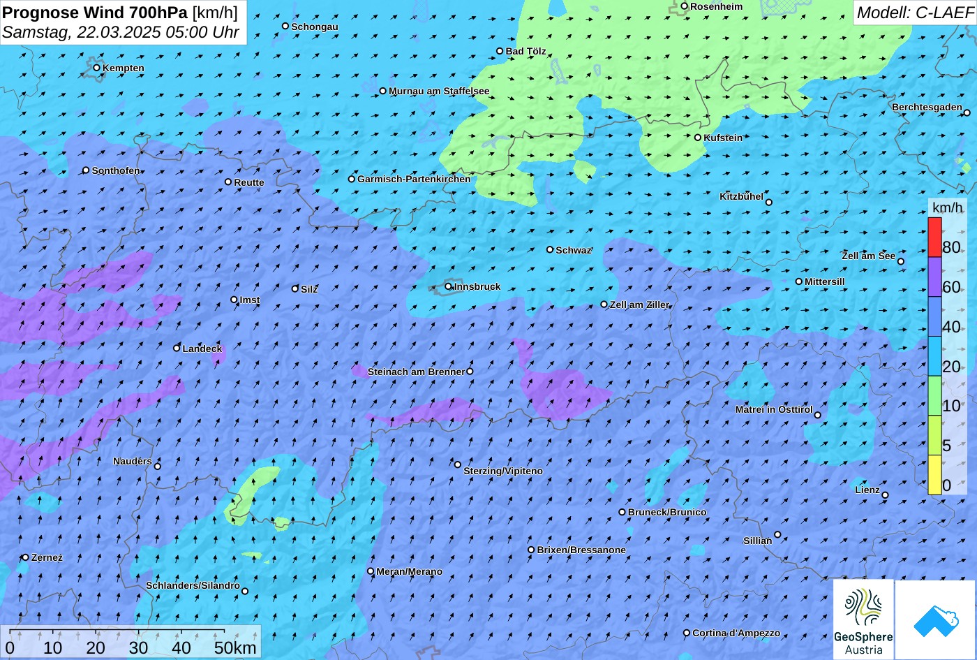Screen dimensions: 977x660
Task: Select the Landeck location marker dot
Action: [177, 348]
